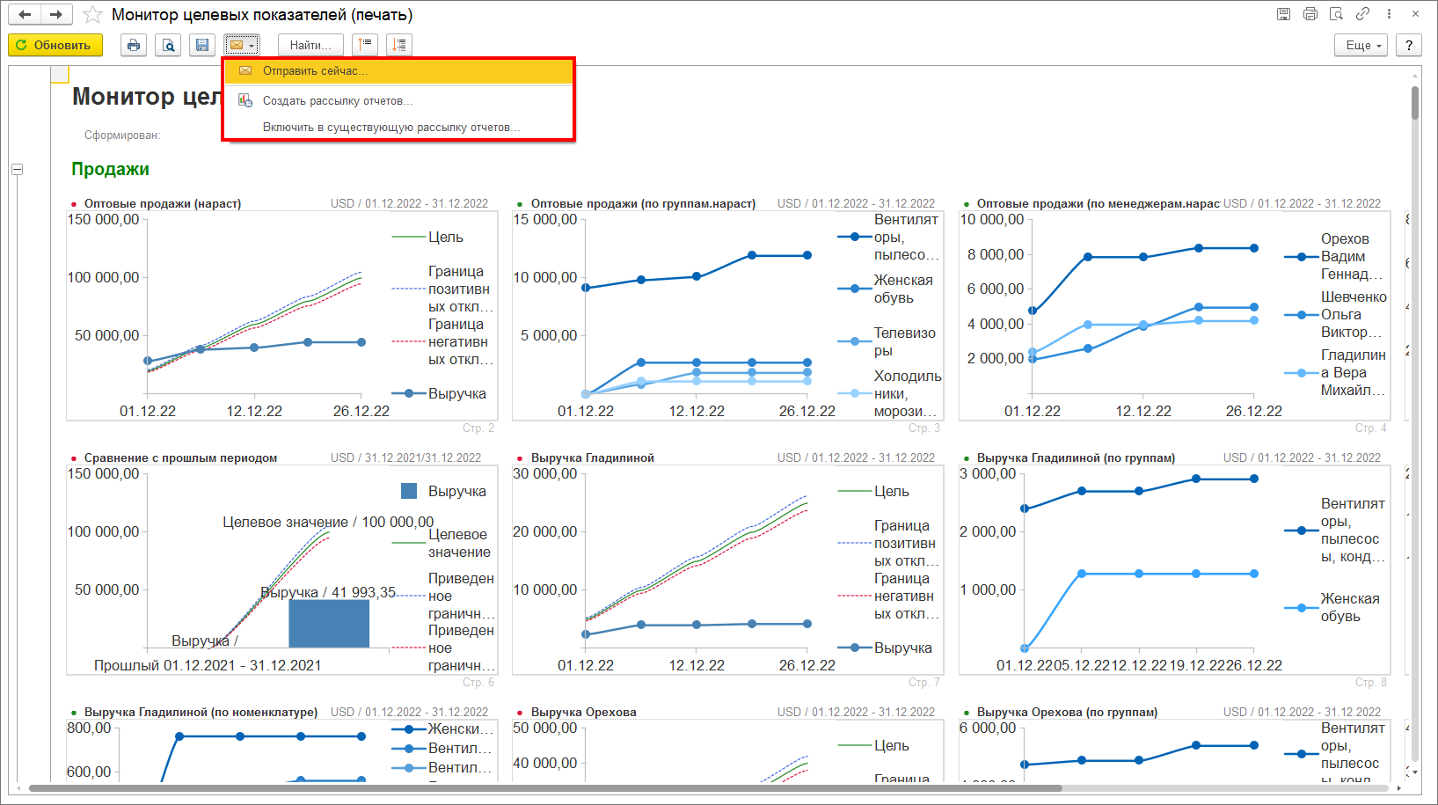Open the Найти... search button
The image size is (1438, 805).
(x=310, y=45)
